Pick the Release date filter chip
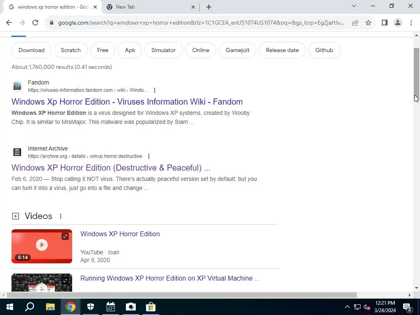Image resolution: width=420 pixels, height=315 pixels. (x=282, y=50)
